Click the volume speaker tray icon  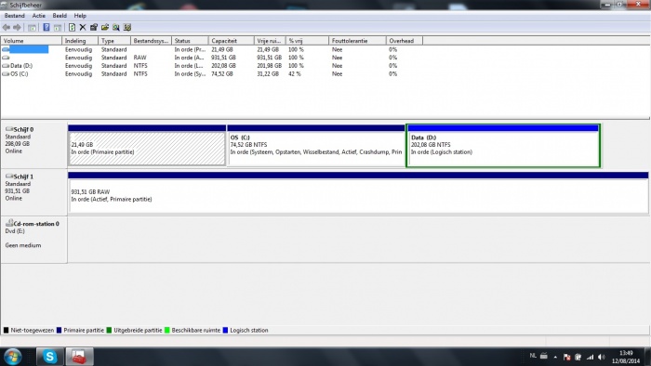coord(601,357)
